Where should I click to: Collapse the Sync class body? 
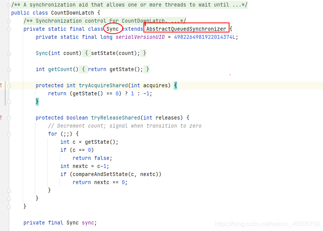(9, 29)
